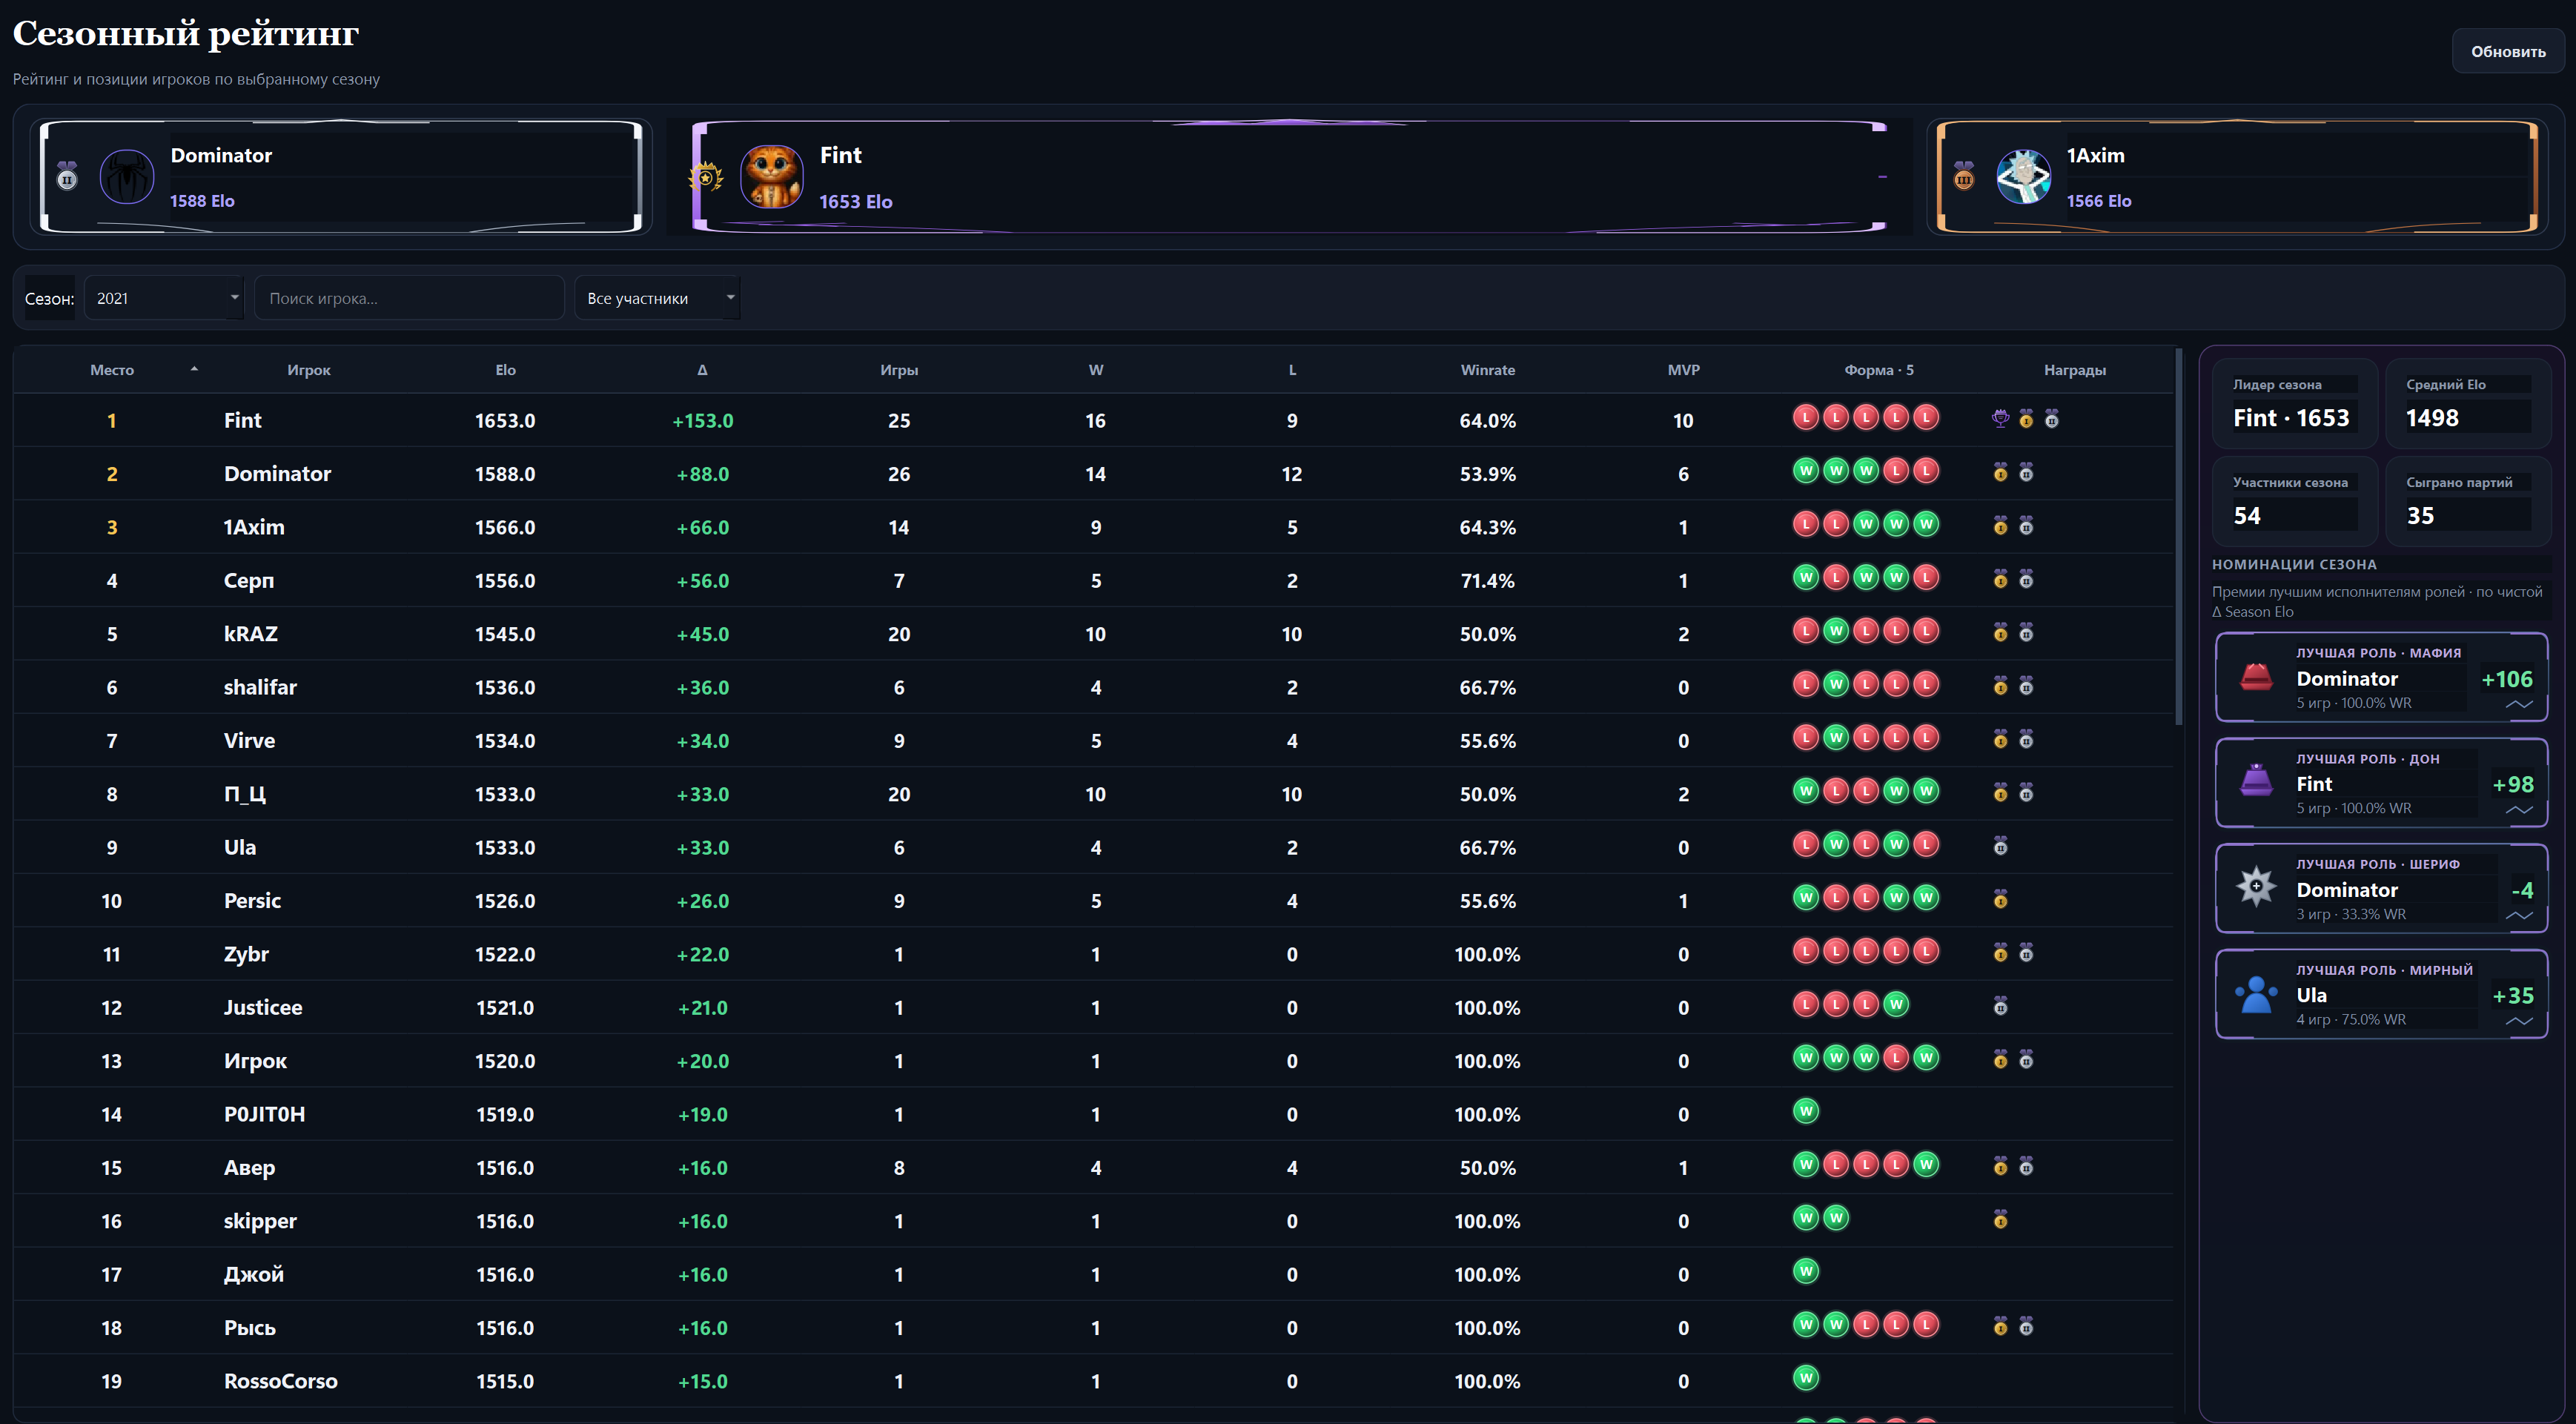The image size is (2576, 1424).
Task: Click the single green W badge in Джой's row
Action: [x=1806, y=1271]
